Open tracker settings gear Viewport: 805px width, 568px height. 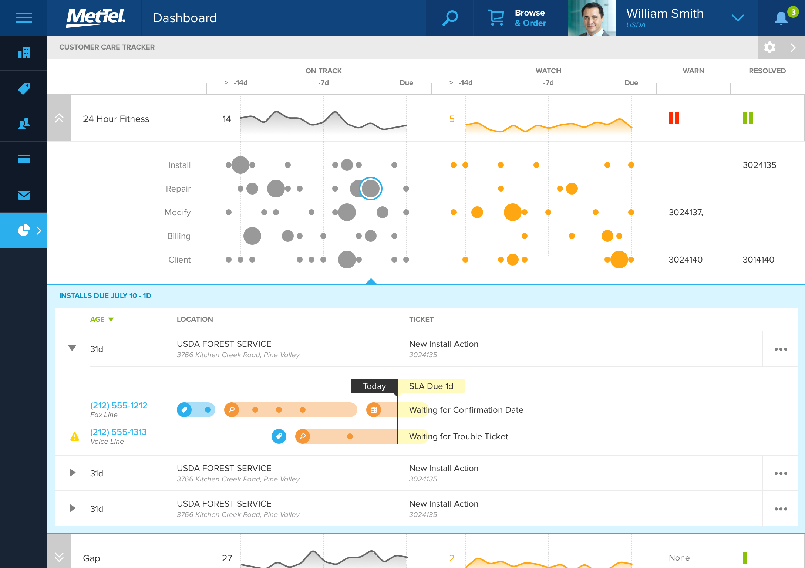[769, 47]
